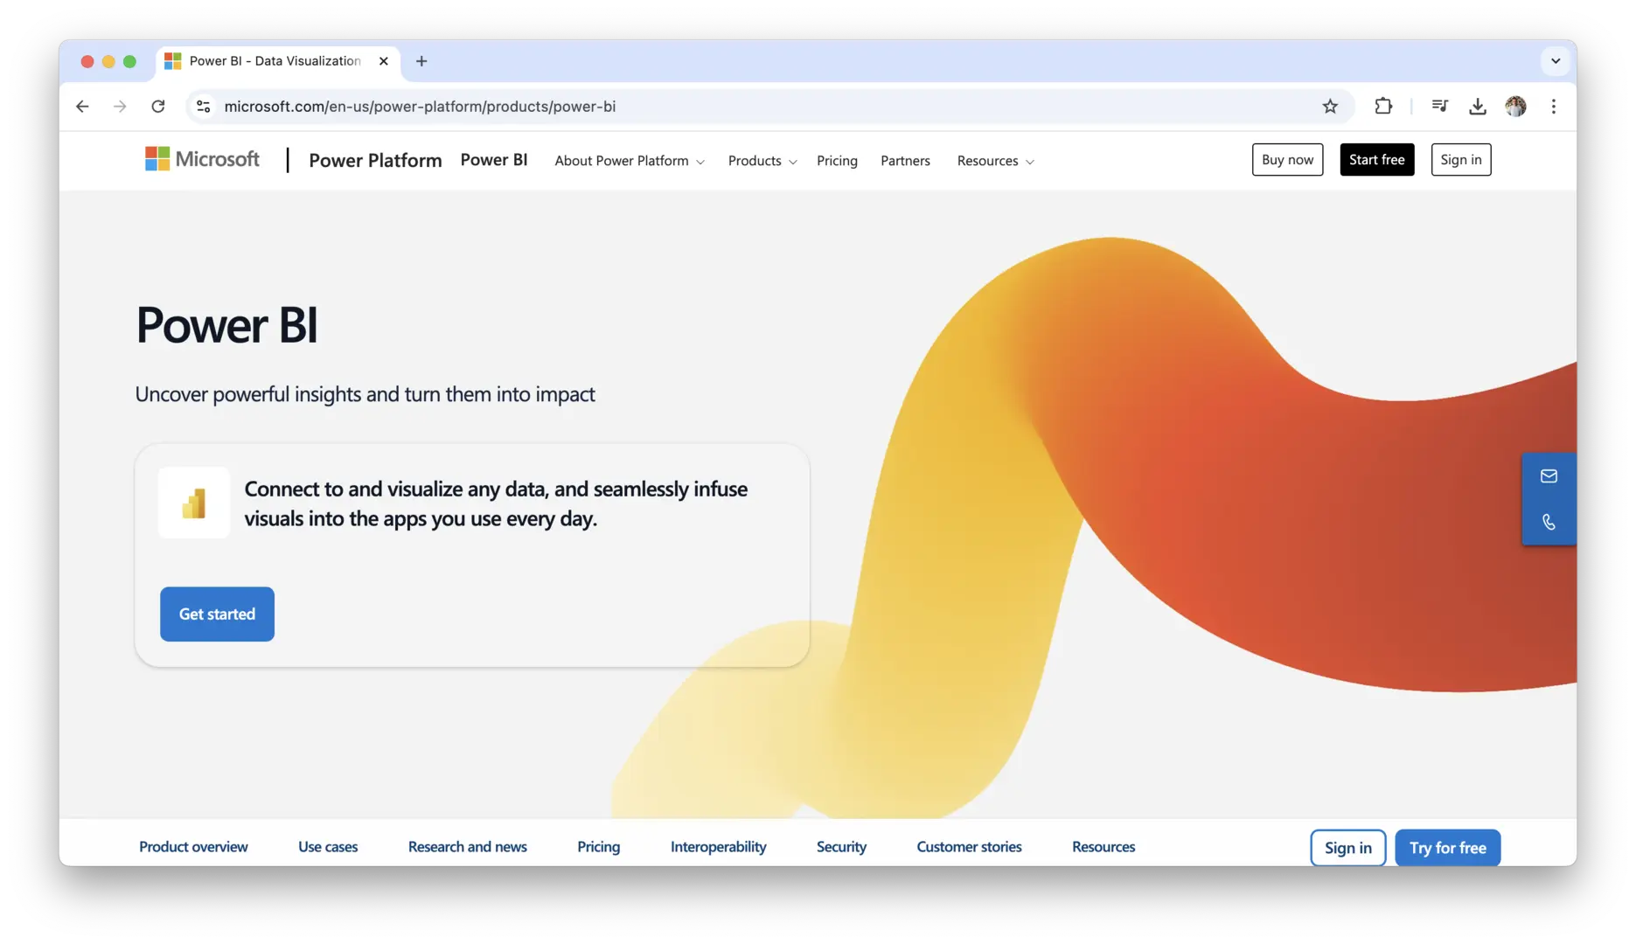Screen dimensions: 1636x944
Task: Select the Power BI browser tab
Action: click(x=278, y=61)
